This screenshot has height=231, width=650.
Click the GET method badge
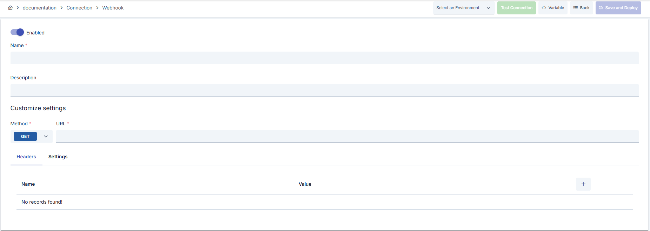(25, 137)
